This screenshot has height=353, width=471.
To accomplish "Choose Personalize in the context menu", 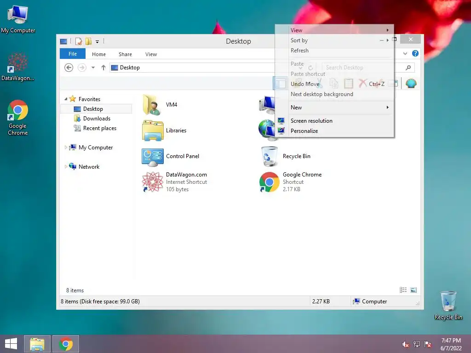I will 334,131.
